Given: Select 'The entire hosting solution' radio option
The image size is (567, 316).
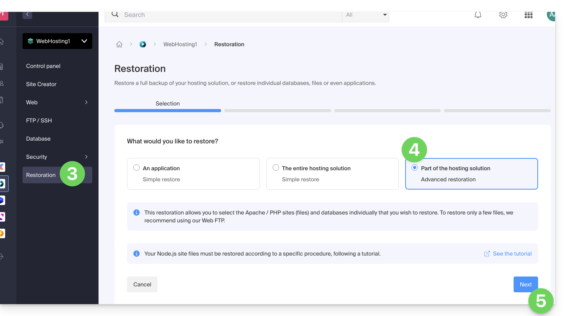Looking at the screenshot, I should [276, 168].
